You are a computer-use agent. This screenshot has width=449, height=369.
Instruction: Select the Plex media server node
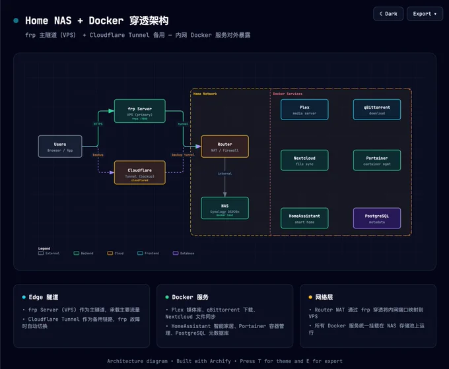(304, 110)
